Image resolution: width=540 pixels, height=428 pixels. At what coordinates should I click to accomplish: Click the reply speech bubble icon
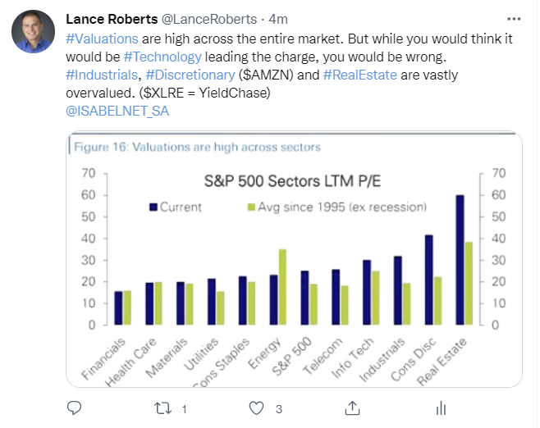coord(74,408)
